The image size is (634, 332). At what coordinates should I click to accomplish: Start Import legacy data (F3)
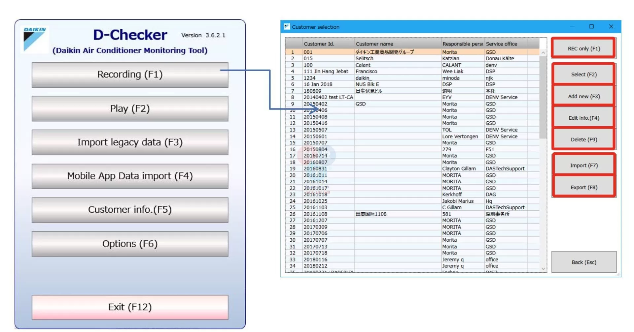coord(129,142)
